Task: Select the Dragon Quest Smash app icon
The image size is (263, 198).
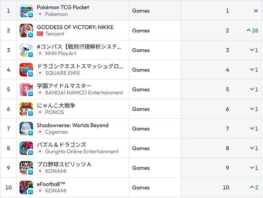Action: coord(26,70)
